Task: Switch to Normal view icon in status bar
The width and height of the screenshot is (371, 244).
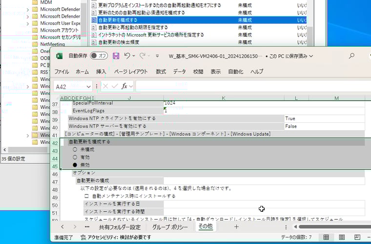Action: pyautogui.click(x=326, y=237)
